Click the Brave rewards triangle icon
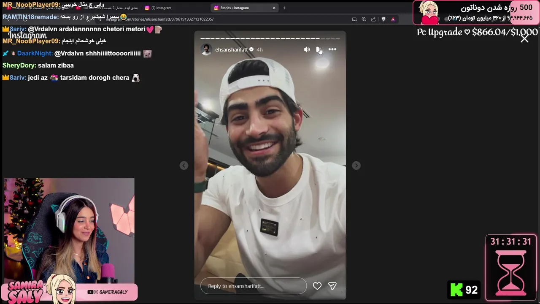Image resolution: width=540 pixels, height=304 pixels. tap(393, 19)
